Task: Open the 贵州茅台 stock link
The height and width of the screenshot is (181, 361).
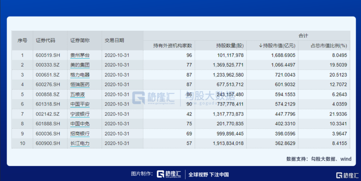Action: click(80, 55)
